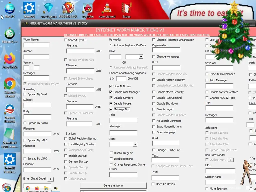Open the uncut gems diamond icon
The image size is (256, 192).
[48, 10]
